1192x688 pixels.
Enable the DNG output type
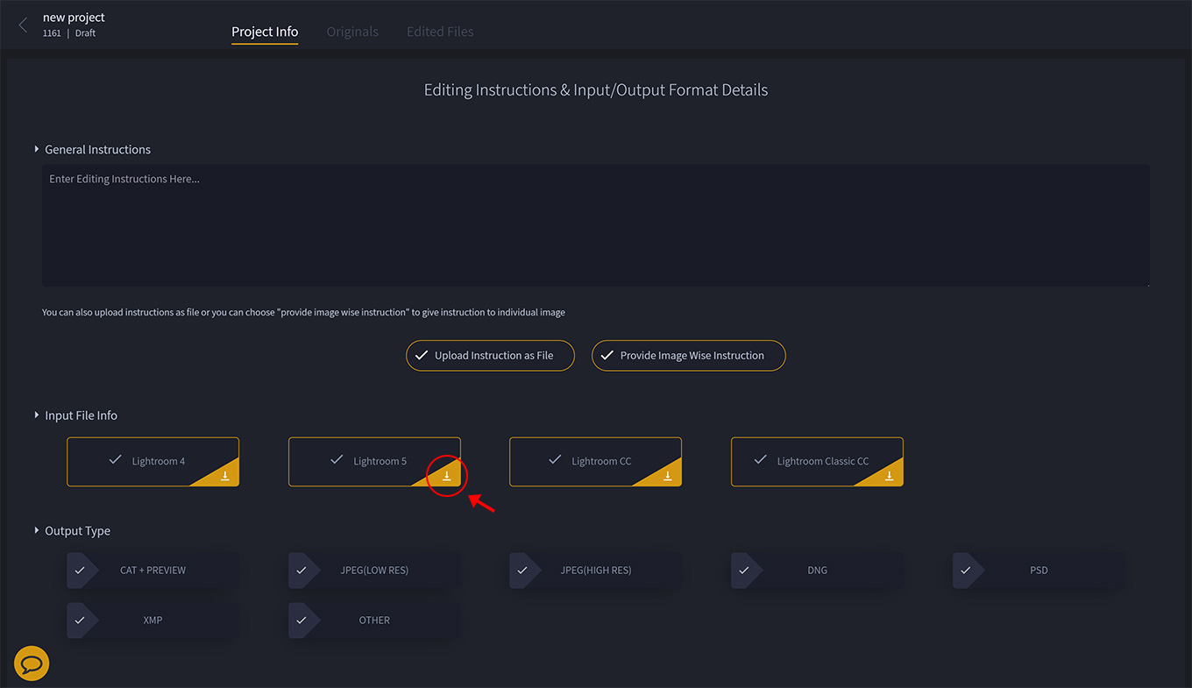817,570
